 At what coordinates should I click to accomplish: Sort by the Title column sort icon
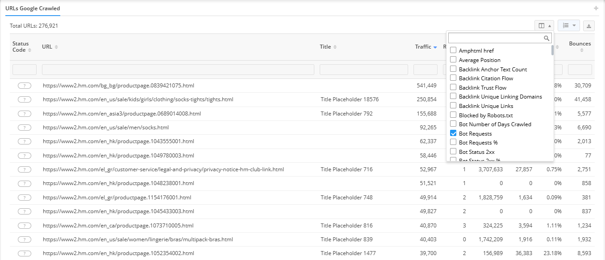point(335,47)
